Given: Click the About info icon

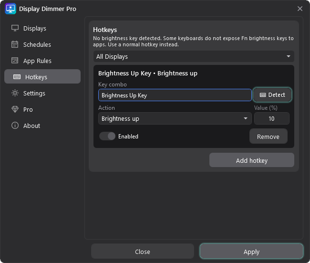Looking at the screenshot, I should click(15, 126).
